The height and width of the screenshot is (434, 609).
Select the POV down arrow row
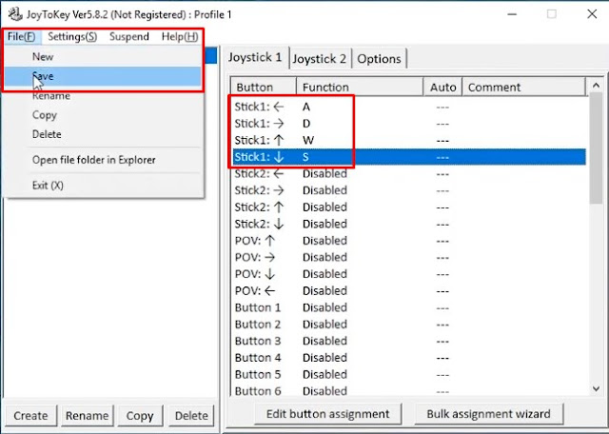[x=409, y=274]
